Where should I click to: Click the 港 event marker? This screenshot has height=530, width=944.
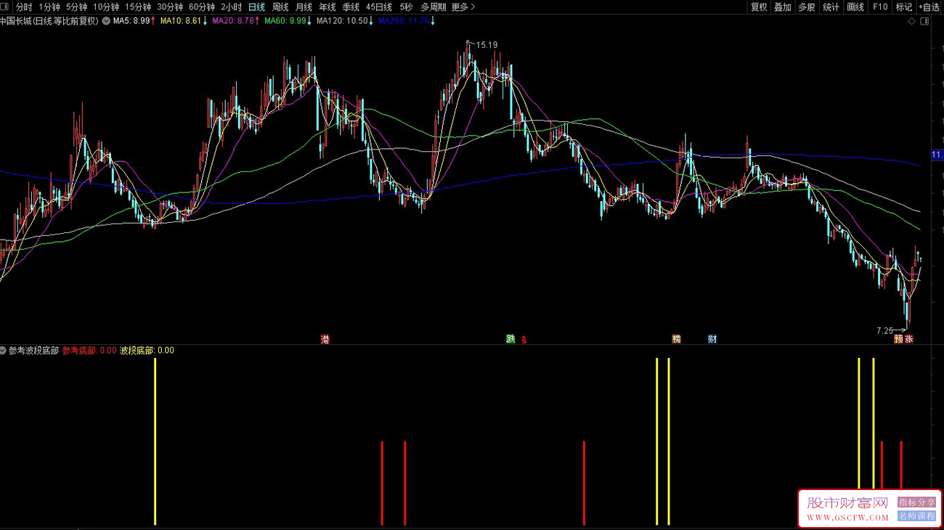click(x=325, y=339)
